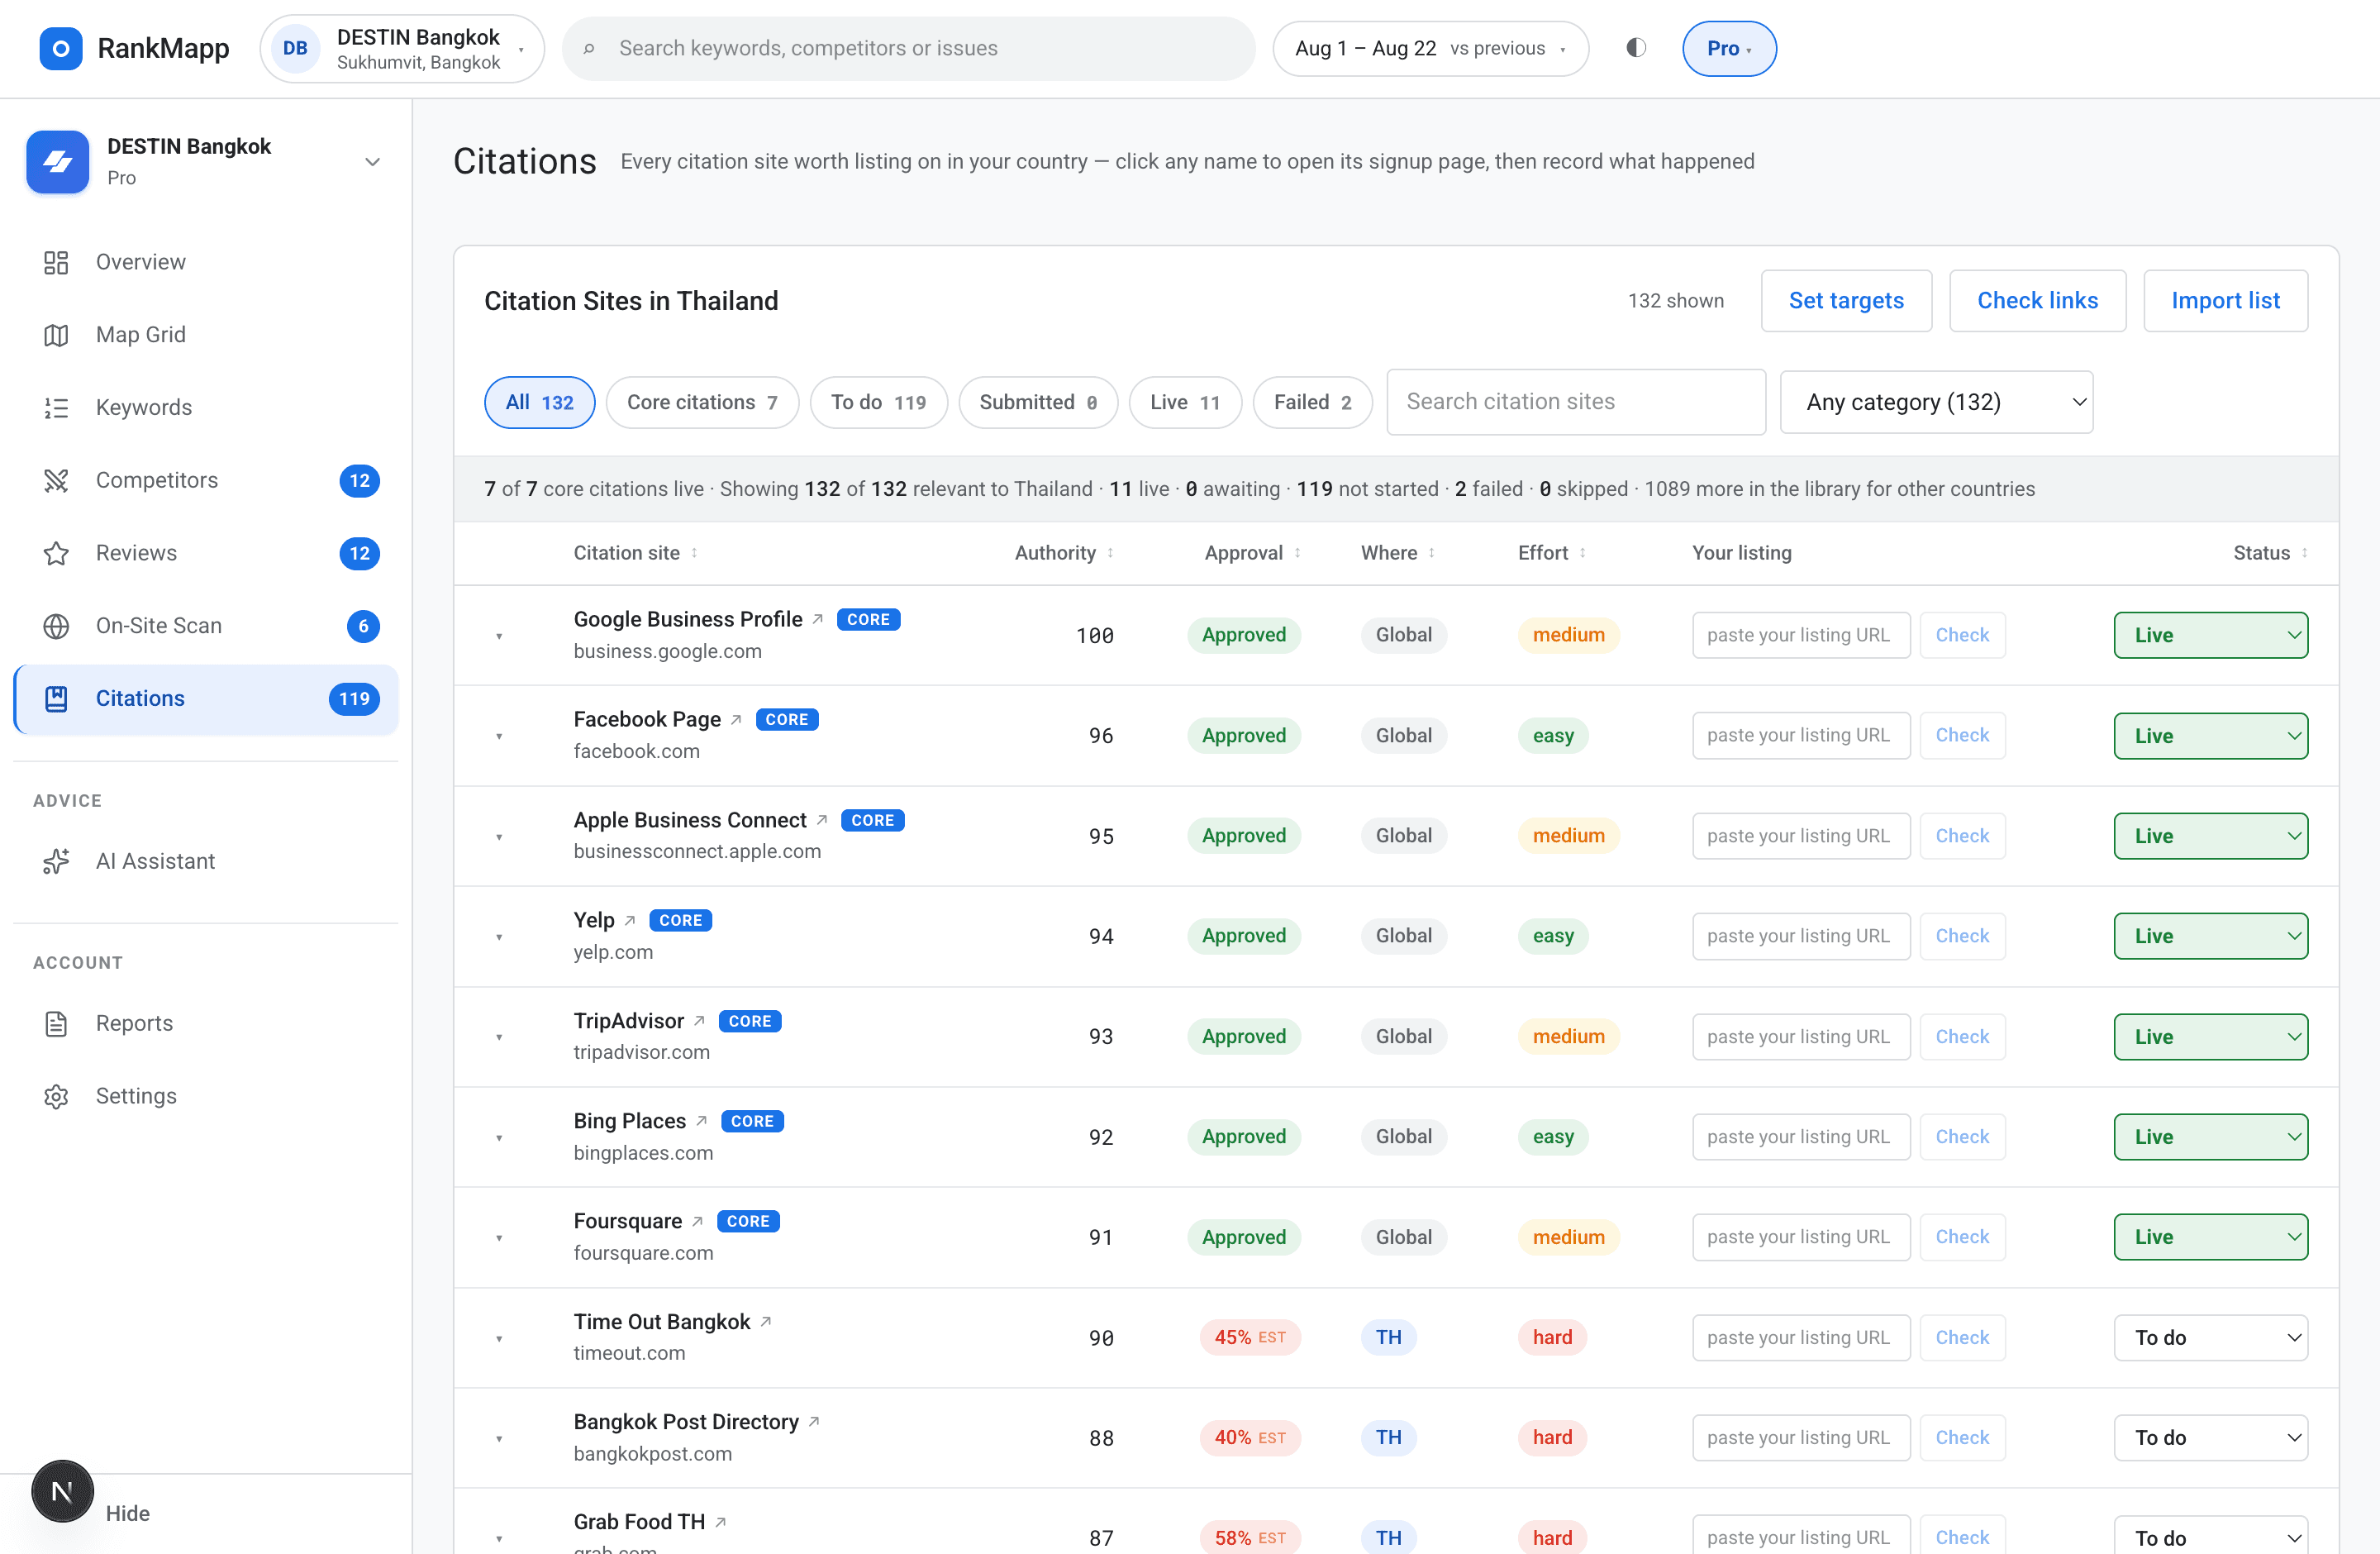Focus the top keyword search field
This screenshot has height=1554, width=2380.
908,48
